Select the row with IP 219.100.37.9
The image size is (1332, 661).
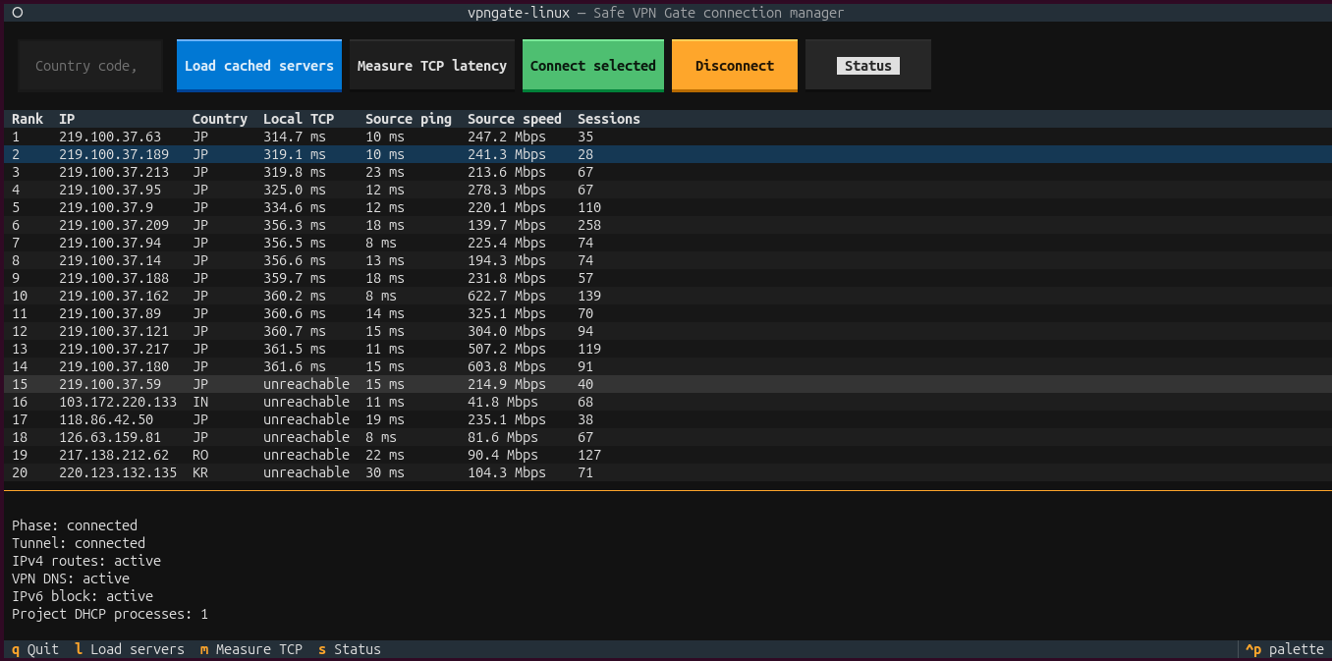coord(666,207)
